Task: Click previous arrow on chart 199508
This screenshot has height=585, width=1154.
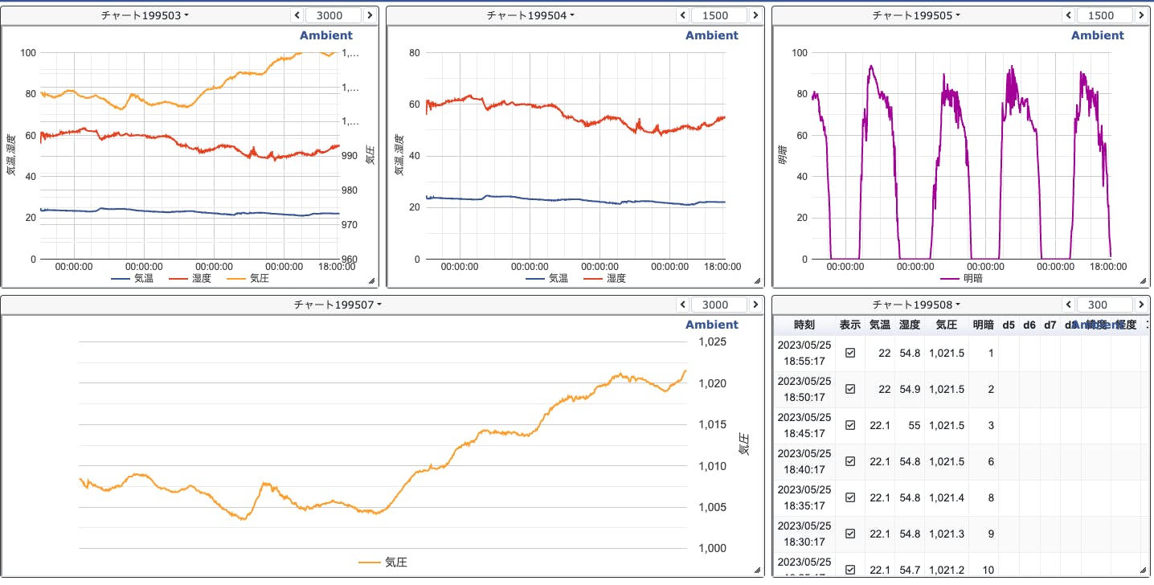Action: pyautogui.click(x=1069, y=305)
